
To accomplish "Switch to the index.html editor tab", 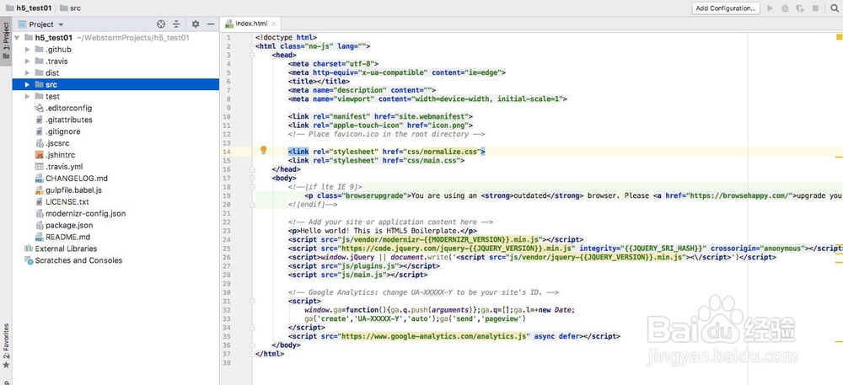I will 251,24.
